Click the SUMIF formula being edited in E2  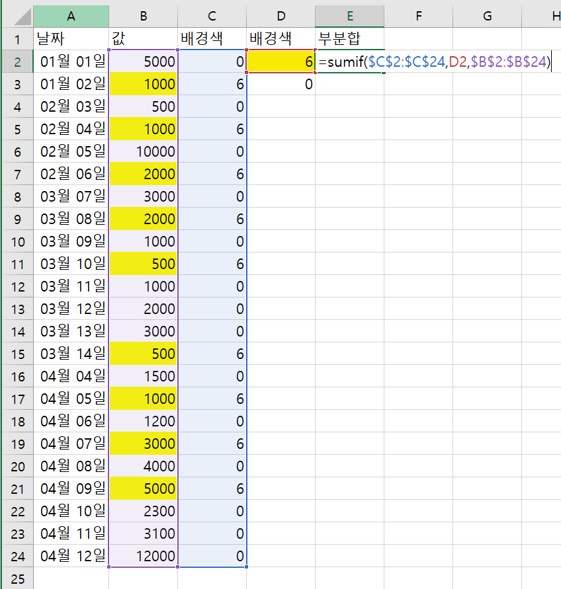click(435, 61)
